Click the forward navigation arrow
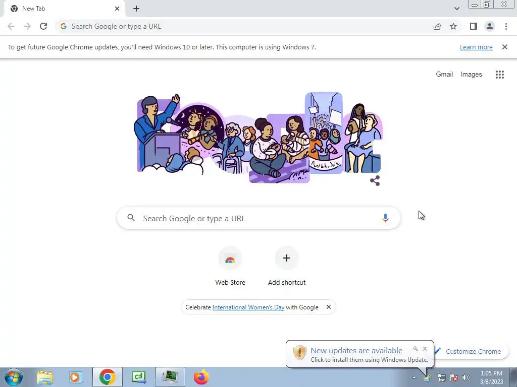The width and height of the screenshot is (517, 387). (x=27, y=26)
